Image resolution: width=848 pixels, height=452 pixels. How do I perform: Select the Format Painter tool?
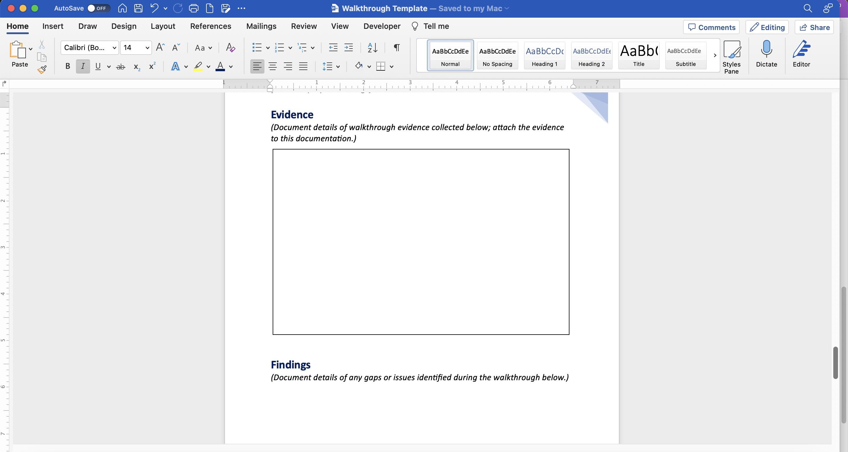[x=42, y=69]
